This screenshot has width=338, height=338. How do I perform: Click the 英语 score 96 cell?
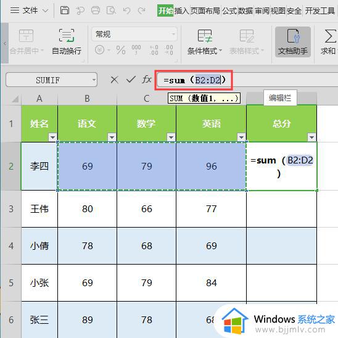211,166
